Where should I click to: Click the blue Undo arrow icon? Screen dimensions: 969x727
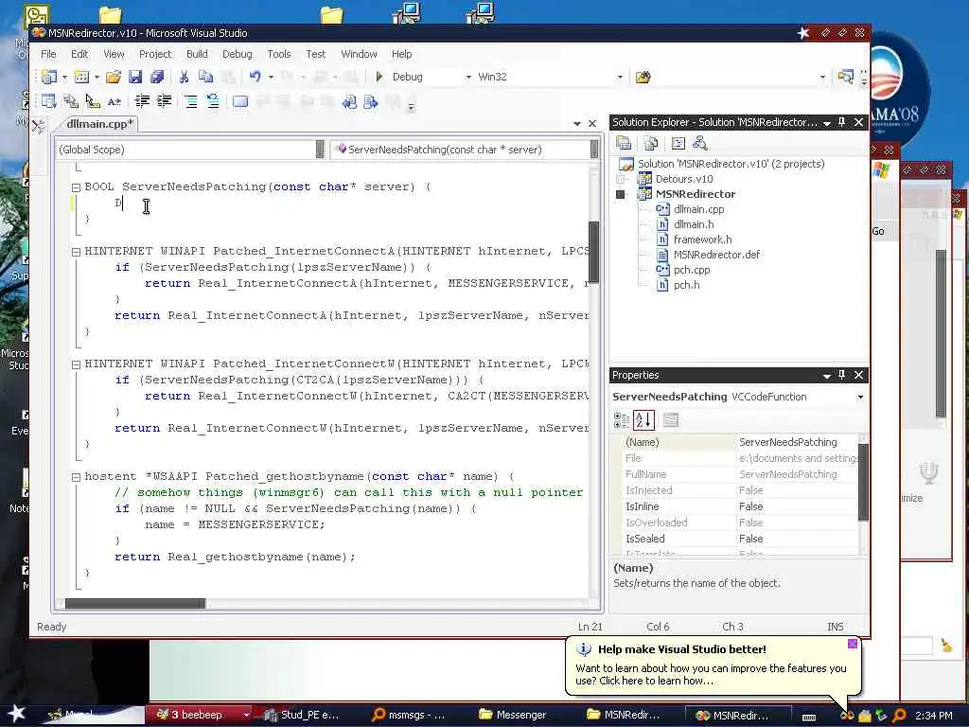tap(255, 77)
